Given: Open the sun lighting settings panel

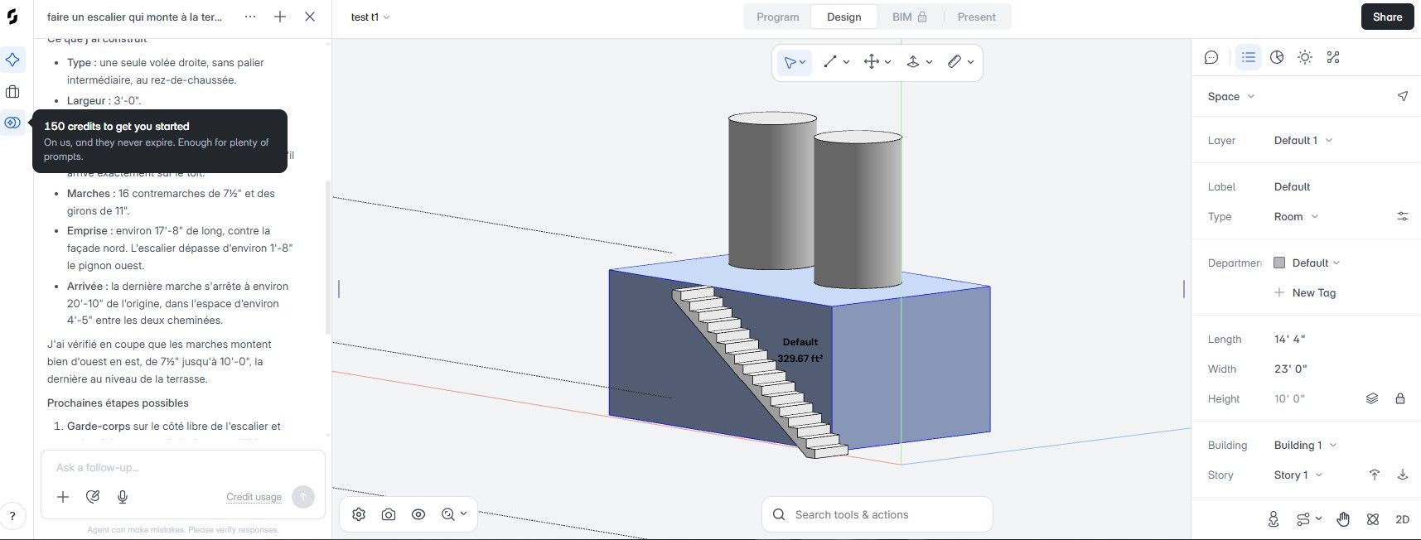Looking at the screenshot, I should [x=1305, y=57].
